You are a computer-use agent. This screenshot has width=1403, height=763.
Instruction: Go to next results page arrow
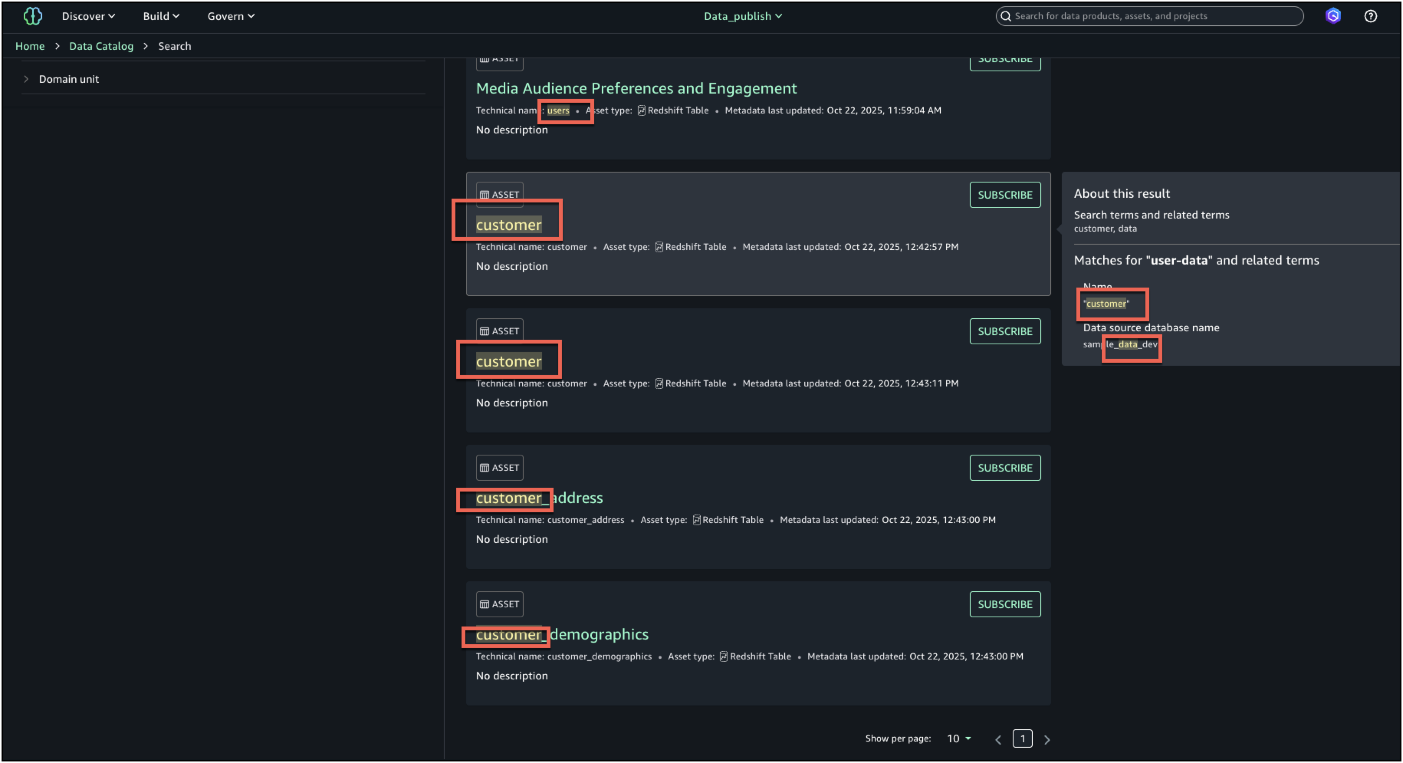[1046, 740]
